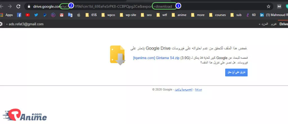The width and height of the screenshot is (288, 124).
Task: Open the courses bookmarks folder
Action: [217, 15]
